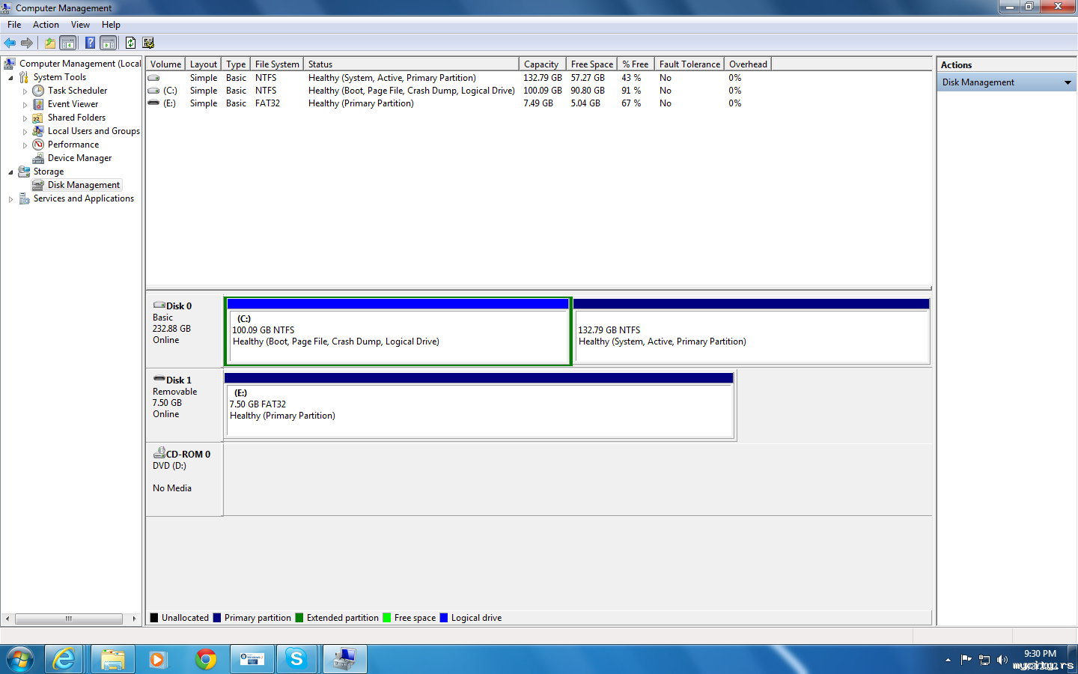Screen dimensions: 1078x674
Task: Sort by the Volume column header
Action: pyautogui.click(x=165, y=64)
